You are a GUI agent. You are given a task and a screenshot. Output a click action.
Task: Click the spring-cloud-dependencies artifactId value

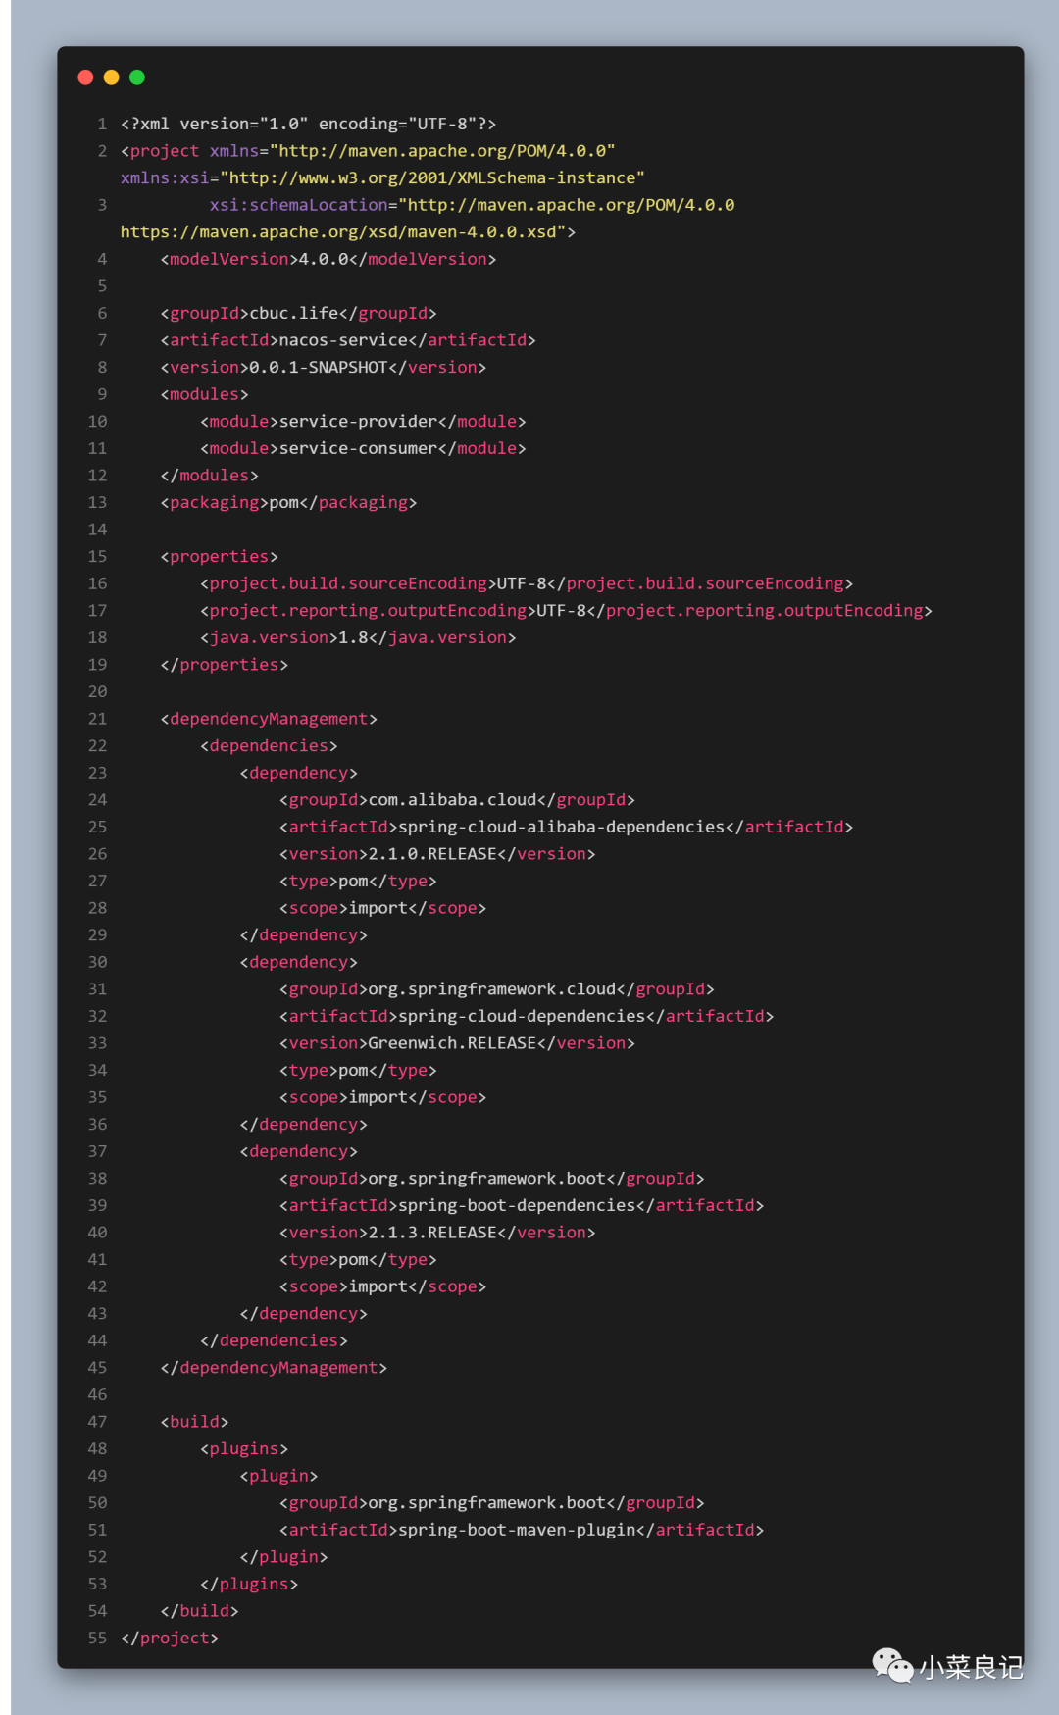tap(522, 1016)
